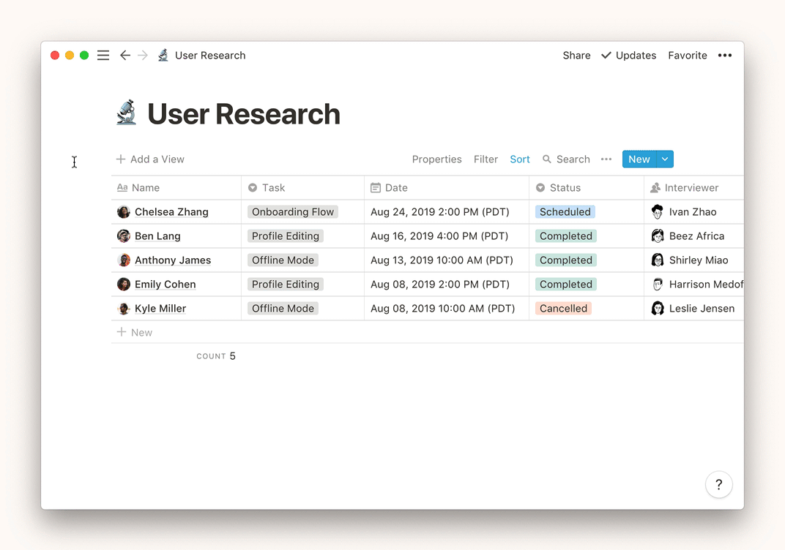Image resolution: width=785 pixels, height=550 pixels.
Task: Toggle Favorite for this page
Action: (687, 56)
